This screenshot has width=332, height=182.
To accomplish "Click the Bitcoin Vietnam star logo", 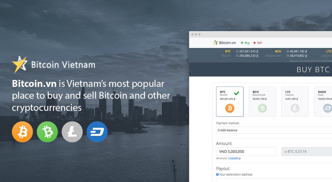I will click(x=19, y=65).
